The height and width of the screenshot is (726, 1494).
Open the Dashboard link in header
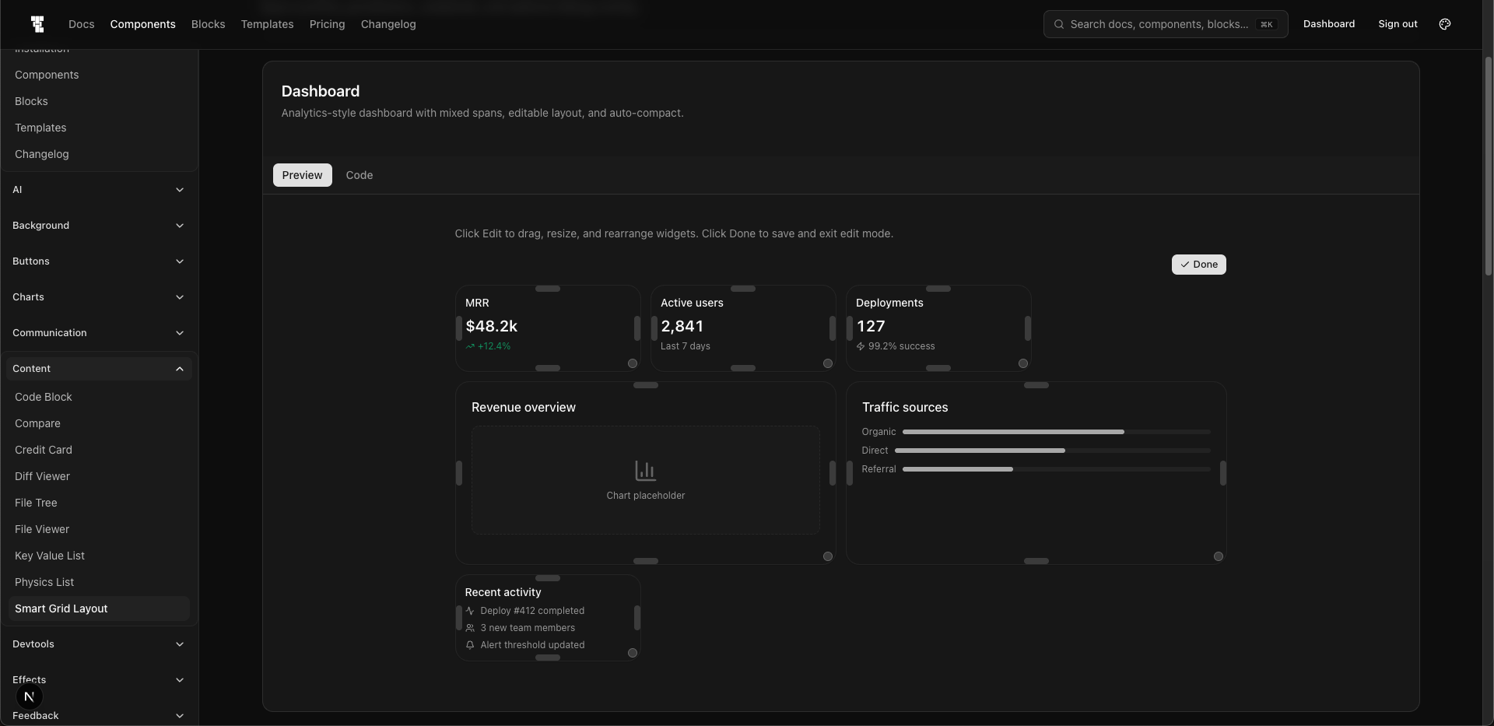pyautogui.click(x=1329, y=24)
